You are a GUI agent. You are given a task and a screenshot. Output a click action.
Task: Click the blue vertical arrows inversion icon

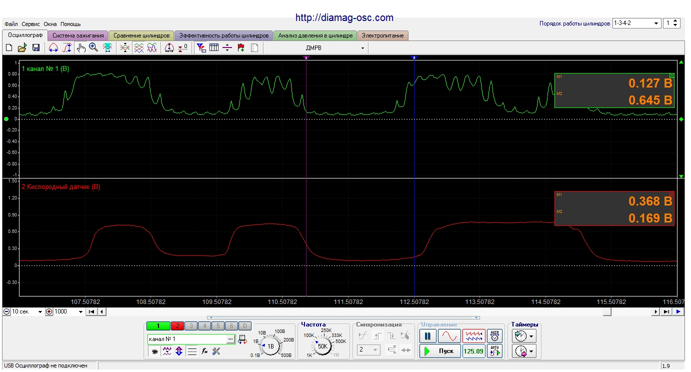(179, 351)
